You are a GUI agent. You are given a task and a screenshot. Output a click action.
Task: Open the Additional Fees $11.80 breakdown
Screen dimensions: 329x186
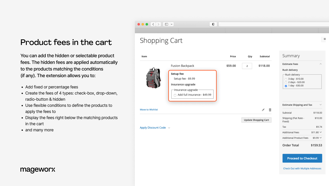(321, 132)
